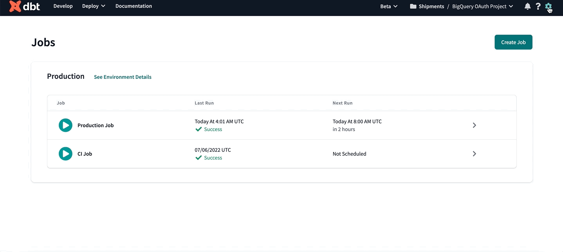Expand CI Job details with its chevron
563x252 pixels.
click(x=474, y=154)
